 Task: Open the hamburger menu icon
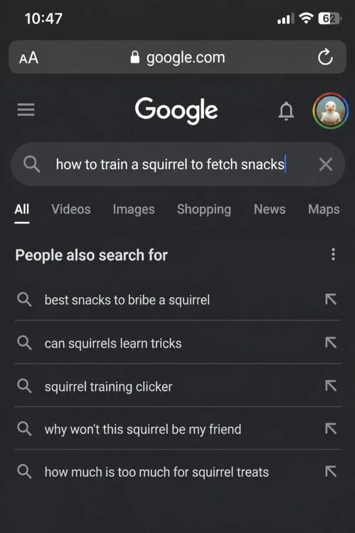pos(26,110)
